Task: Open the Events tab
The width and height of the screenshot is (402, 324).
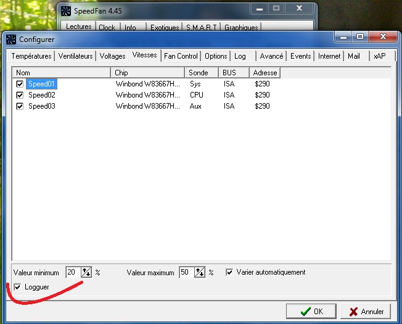Action: pyautogui.click(x=300, y=56)
